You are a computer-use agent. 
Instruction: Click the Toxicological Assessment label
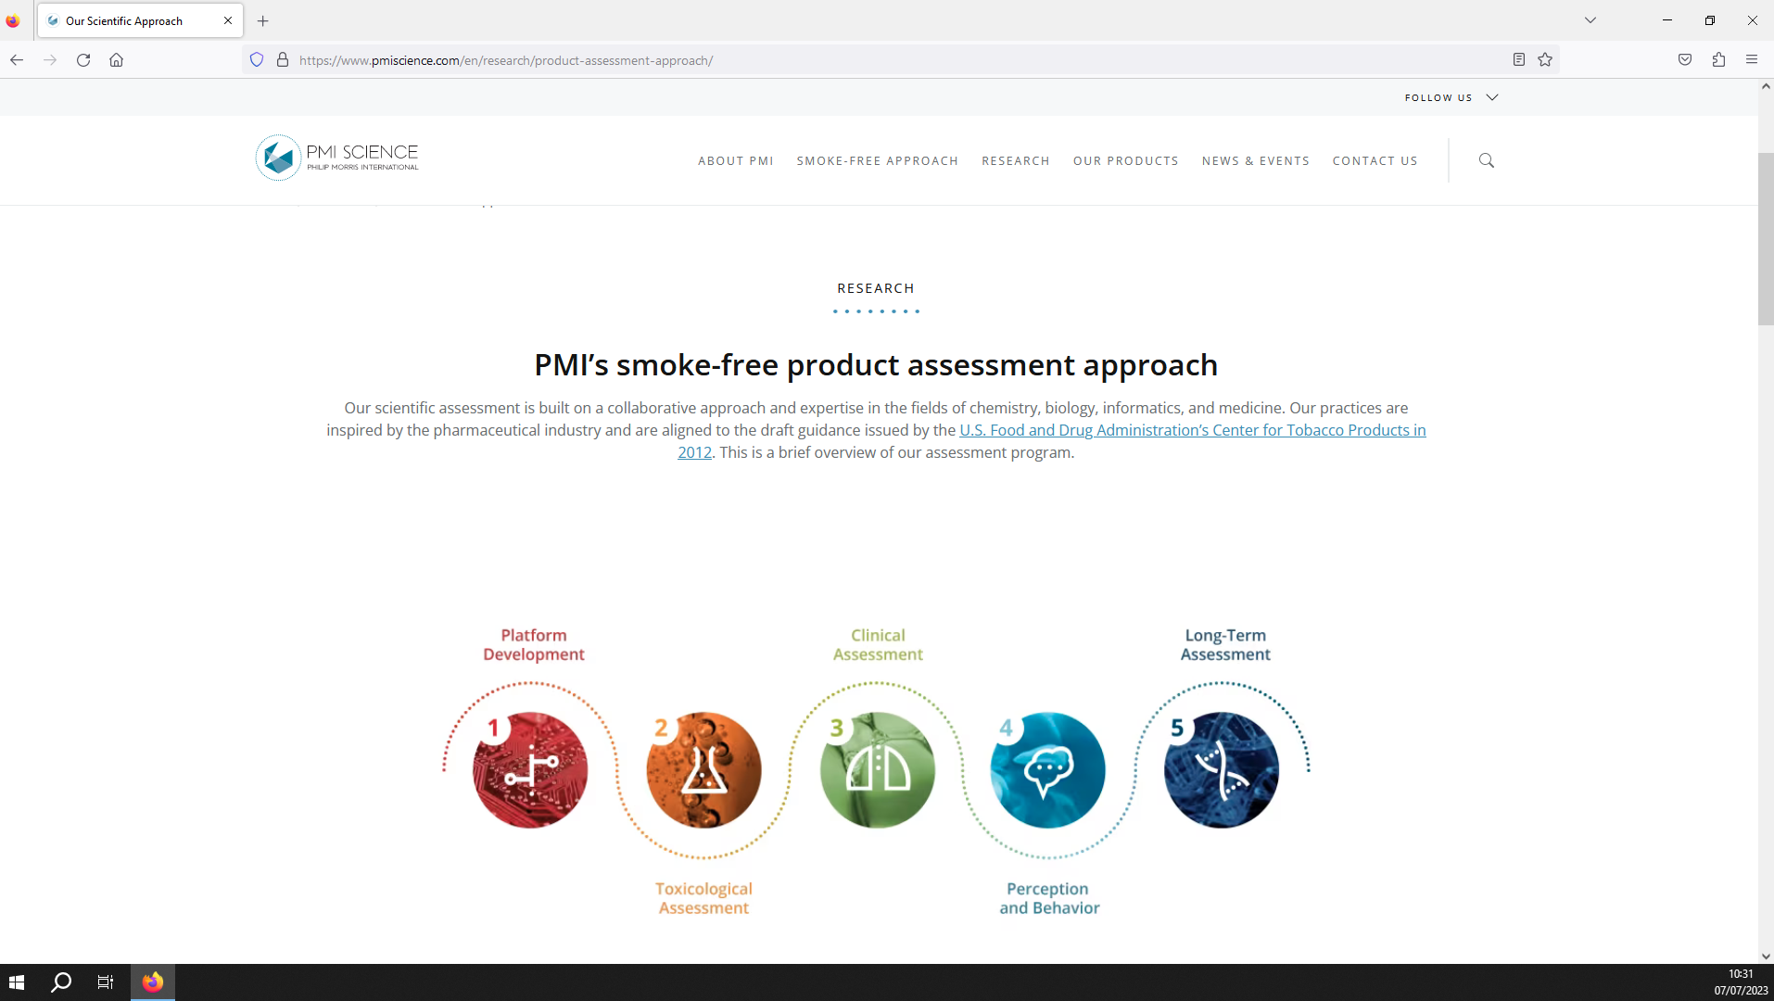(703, 898)
